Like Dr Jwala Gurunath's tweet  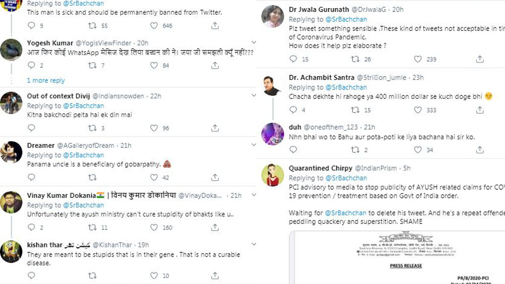418,59
